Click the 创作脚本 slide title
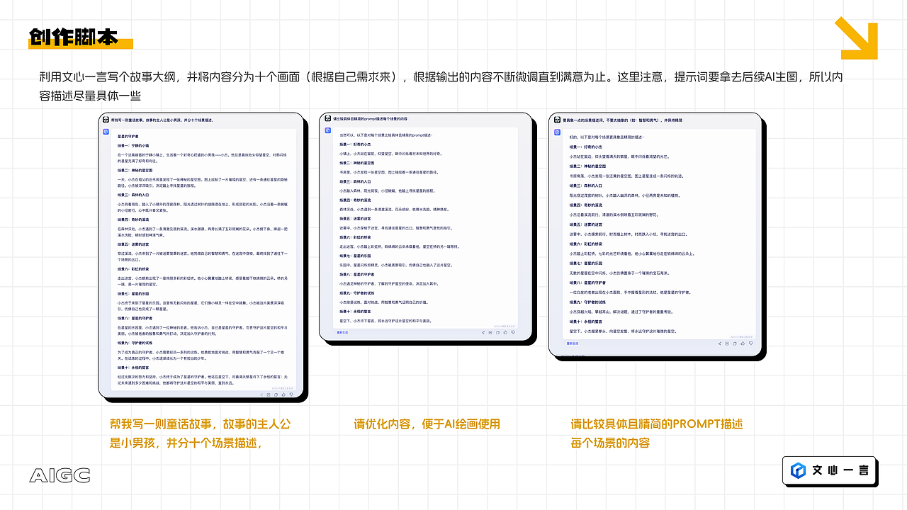The width and height of the screenshot is (907, 510). [74, 37]
